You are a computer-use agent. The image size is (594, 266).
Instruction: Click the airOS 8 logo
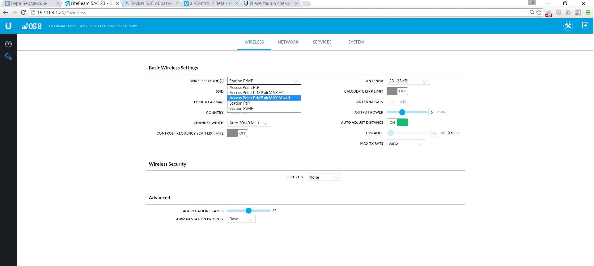tap(32, 26)
